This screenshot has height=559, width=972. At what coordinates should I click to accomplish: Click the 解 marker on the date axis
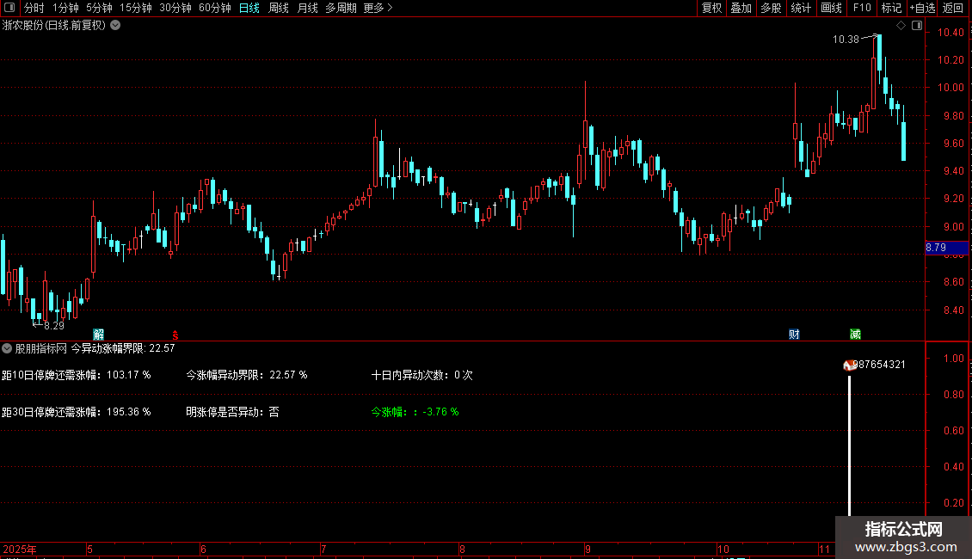click(x=99, y=335)
